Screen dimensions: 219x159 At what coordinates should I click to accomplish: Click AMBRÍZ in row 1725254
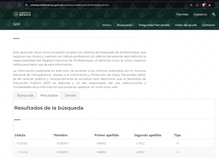click(101, 152)
